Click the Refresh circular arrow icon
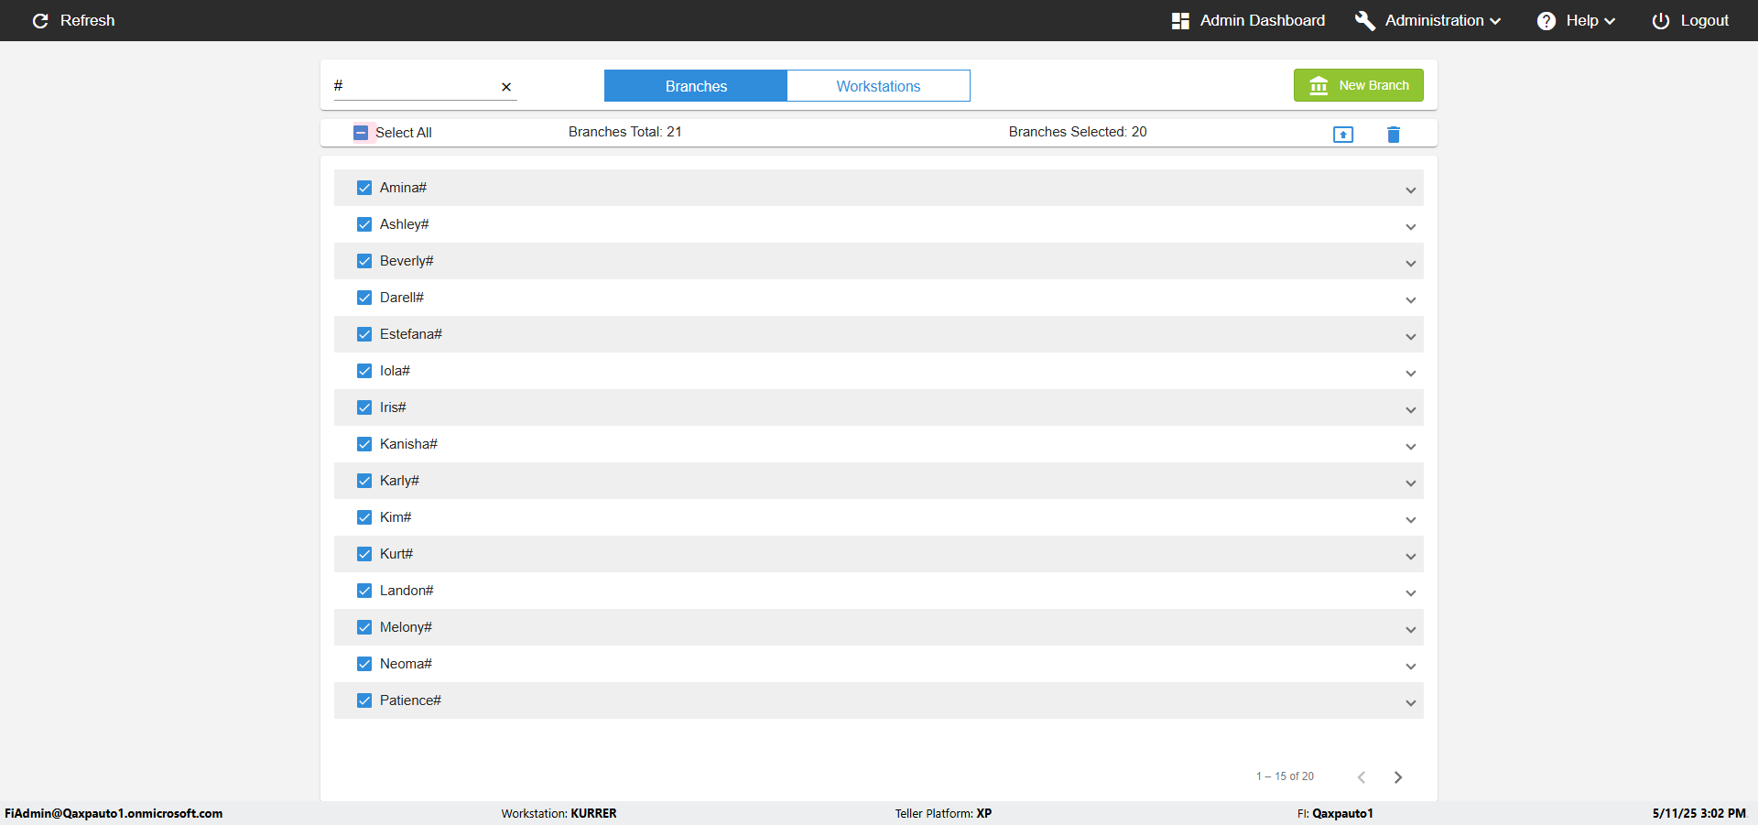This screenshot has width=1758, height=825. (x=40, y=20)
